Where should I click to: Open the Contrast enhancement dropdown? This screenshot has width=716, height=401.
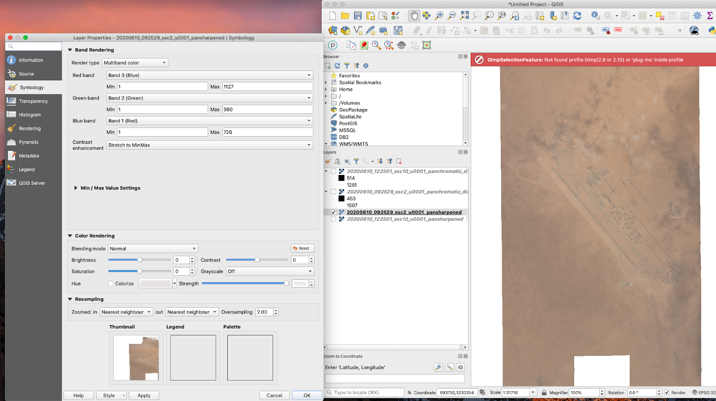click(x=209, y=145)
